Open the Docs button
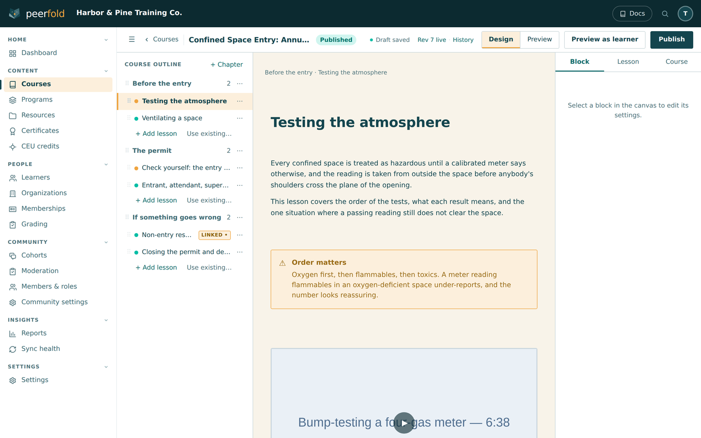The image size is (701, 438). click(x=632, y=14)
